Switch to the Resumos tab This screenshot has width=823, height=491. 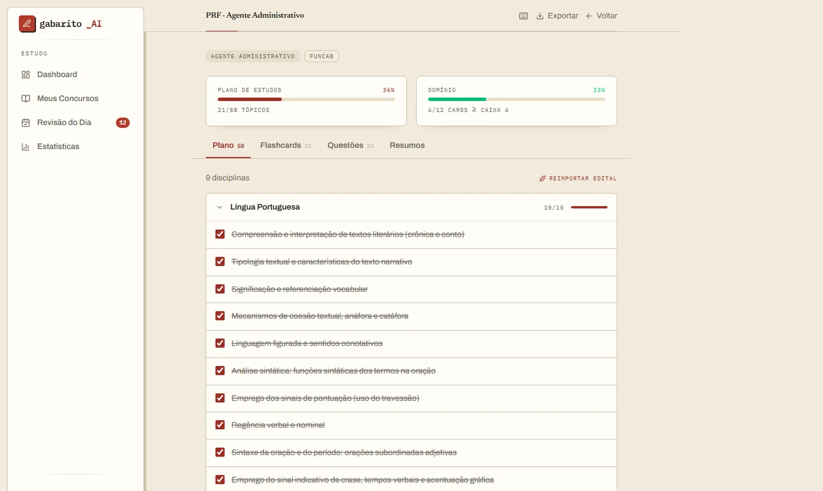tap(407, 145)
